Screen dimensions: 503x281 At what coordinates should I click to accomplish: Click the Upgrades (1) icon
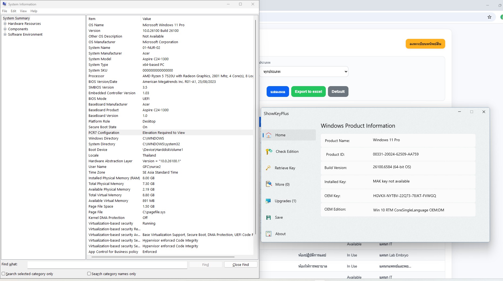[x=268, y=201]
